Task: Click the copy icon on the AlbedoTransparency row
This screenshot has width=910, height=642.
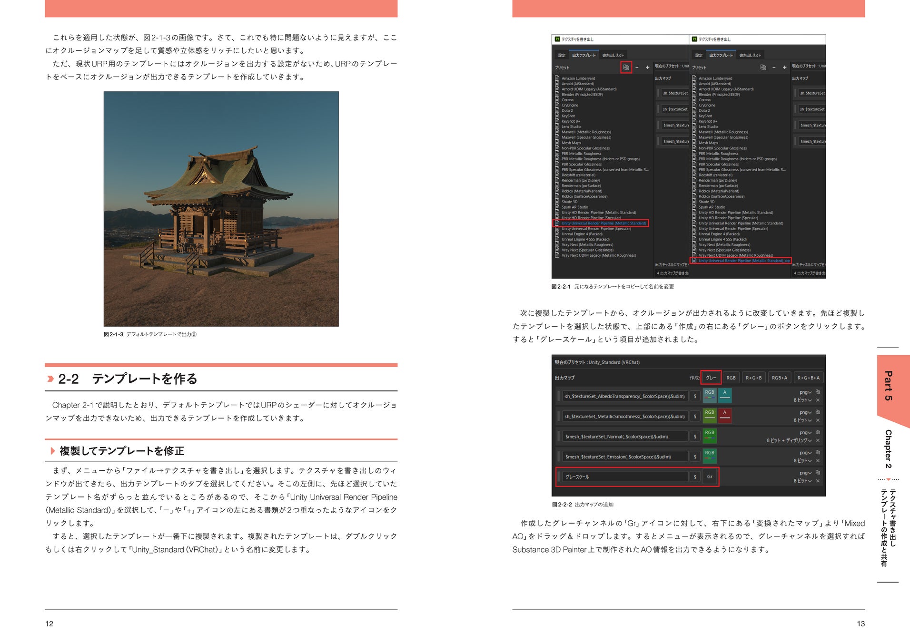Action: click(818, 392)
